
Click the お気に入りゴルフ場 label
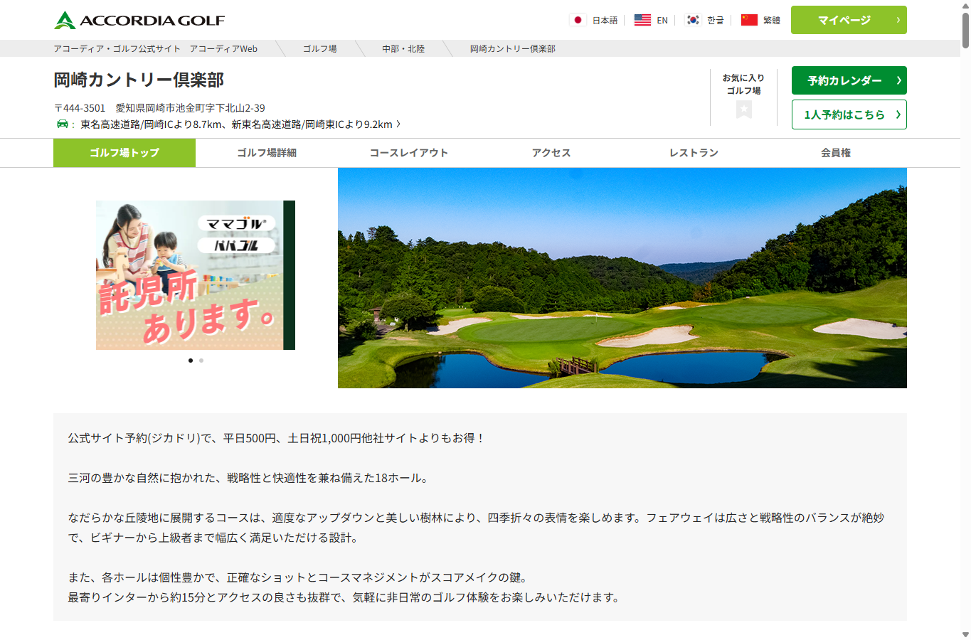(x=744, y=84)
